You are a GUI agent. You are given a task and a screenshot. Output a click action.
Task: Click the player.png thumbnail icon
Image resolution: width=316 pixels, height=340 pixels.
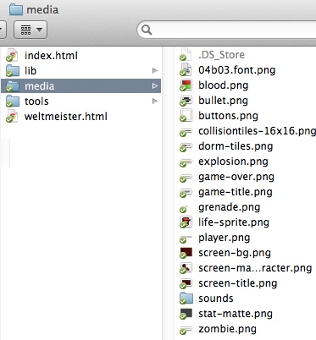(x=186, y=239)
